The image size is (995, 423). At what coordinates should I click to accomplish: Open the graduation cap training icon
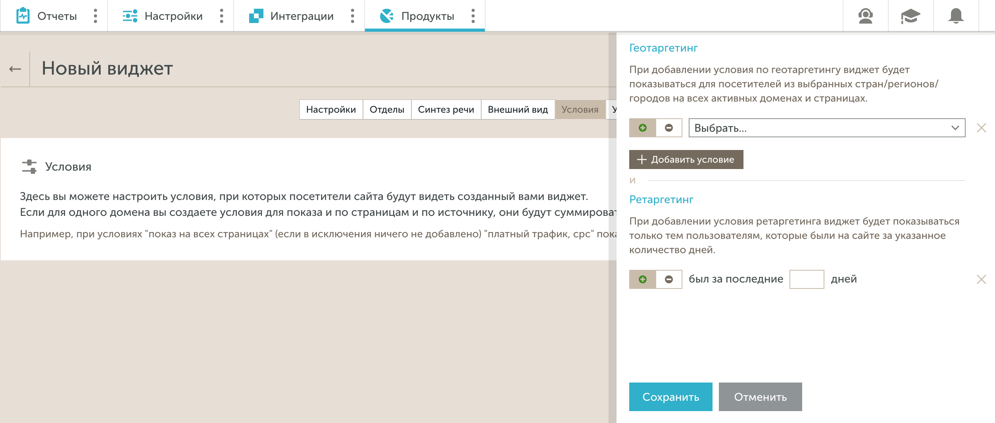[x=910, y=16]
